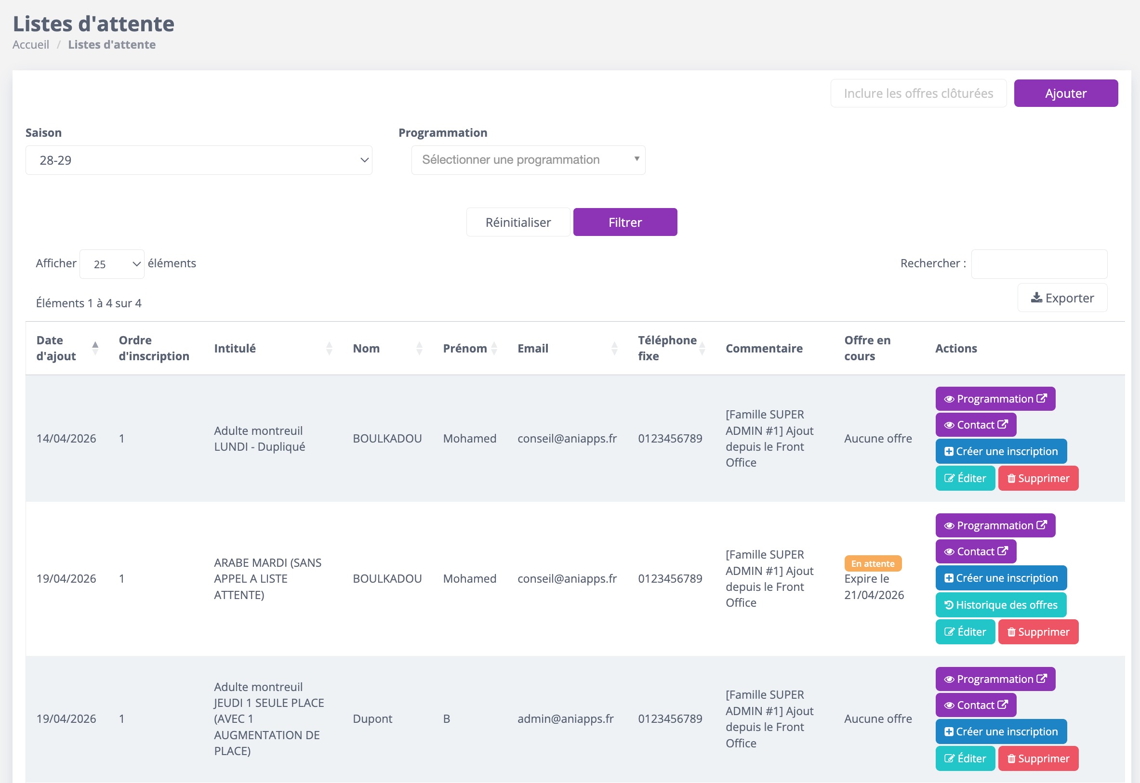Delete the 14/04/2026 waiting list entry
This screenshot has width=1140, height=783.
click(1038, 478)
